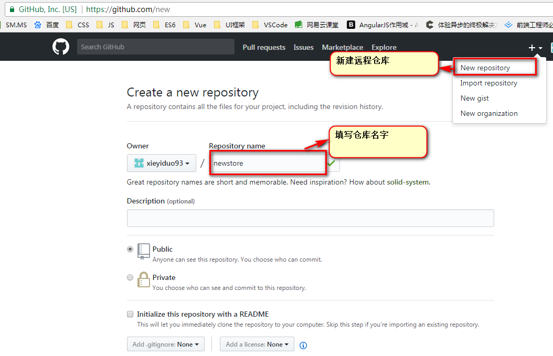Open the JS bookmark folder
This screenshot has height=356, width=553.
coord(105,25)
